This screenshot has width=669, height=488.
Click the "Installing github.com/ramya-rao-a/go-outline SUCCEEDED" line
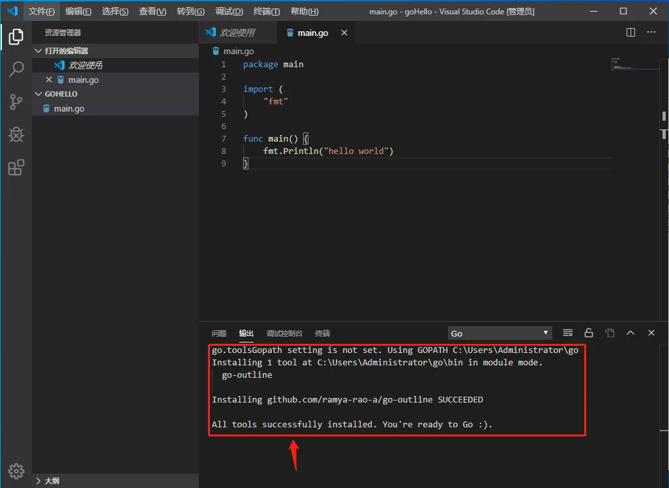[348, 400]
